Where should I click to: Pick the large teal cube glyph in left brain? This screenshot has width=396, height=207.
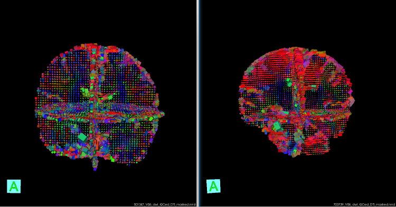(82, 138)
